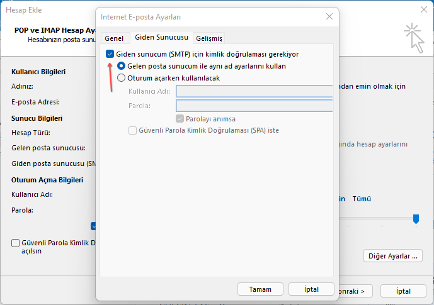Click the Parola field in dialog
The width and height of the screenshot is (434, 305).
coord(254,105)
